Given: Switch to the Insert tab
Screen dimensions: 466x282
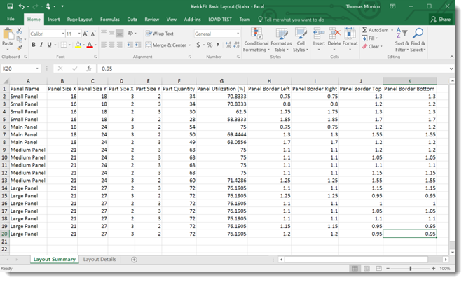Looking at the screenshot, I should pyautogui.click(x=54, y=20).
